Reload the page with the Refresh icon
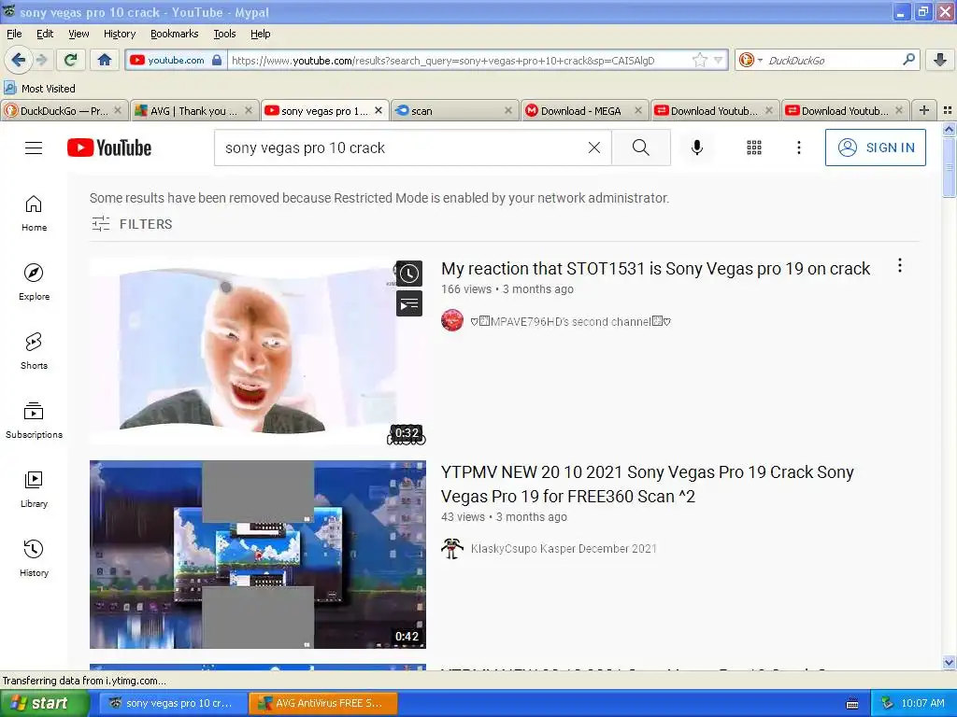This screenshot has height=717, width=957. click(x=71, y=60)
